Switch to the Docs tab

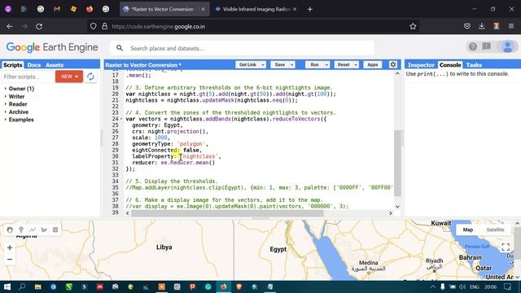[x=34, y=65]
